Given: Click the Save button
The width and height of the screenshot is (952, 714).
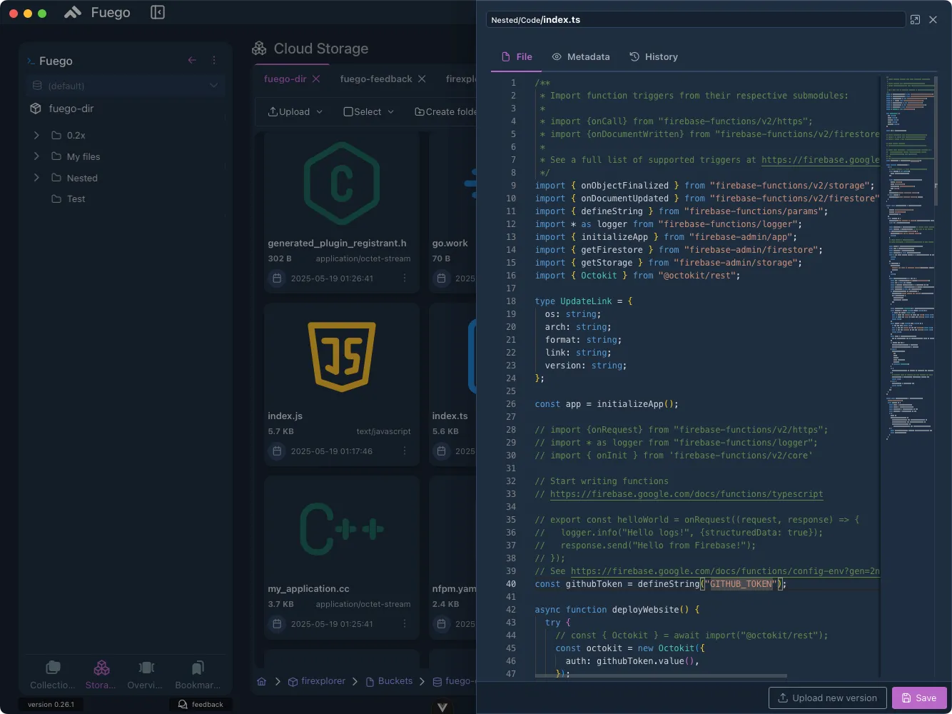Looking at the screenshot, I should [918, 698].
